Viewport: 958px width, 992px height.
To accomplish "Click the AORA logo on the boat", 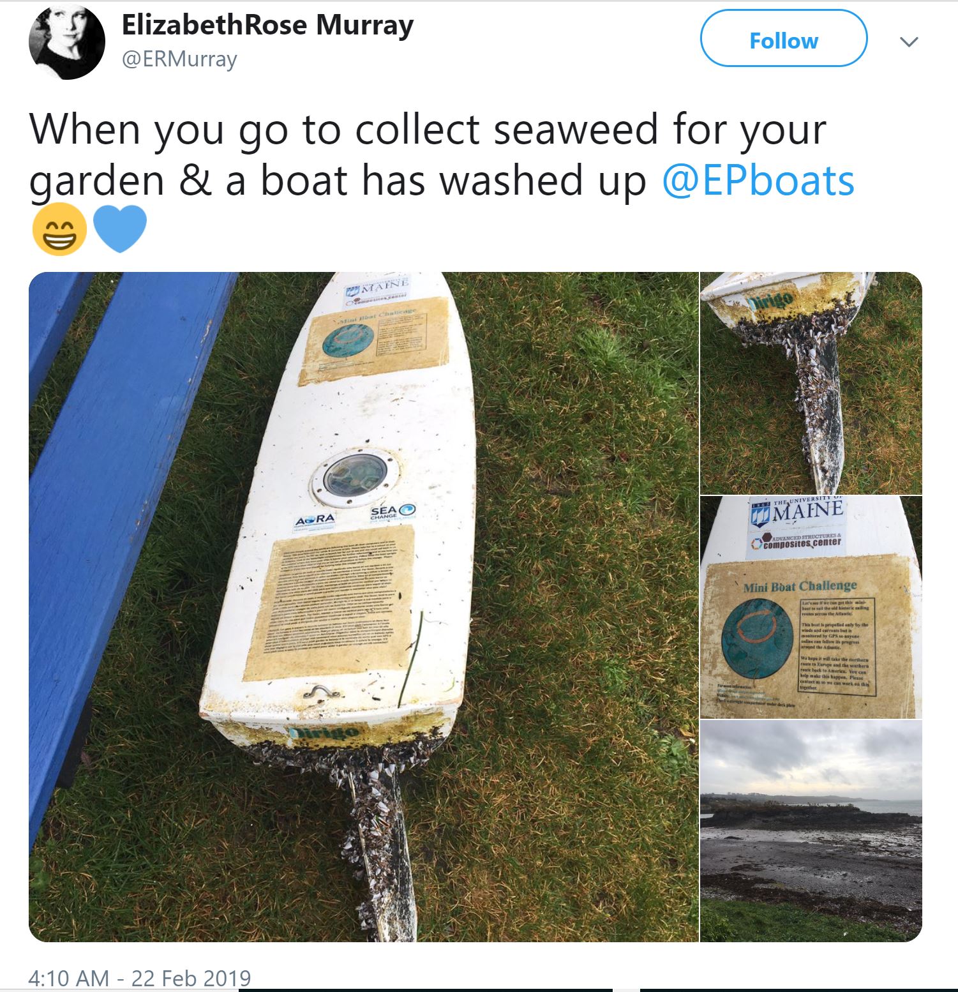I will 313,520.
